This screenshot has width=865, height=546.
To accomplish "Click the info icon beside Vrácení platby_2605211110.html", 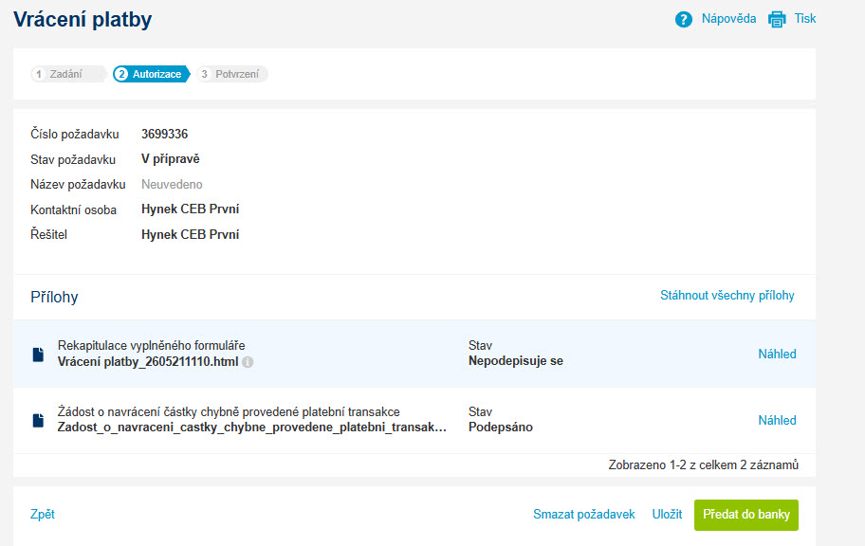I will pos(248,362).
